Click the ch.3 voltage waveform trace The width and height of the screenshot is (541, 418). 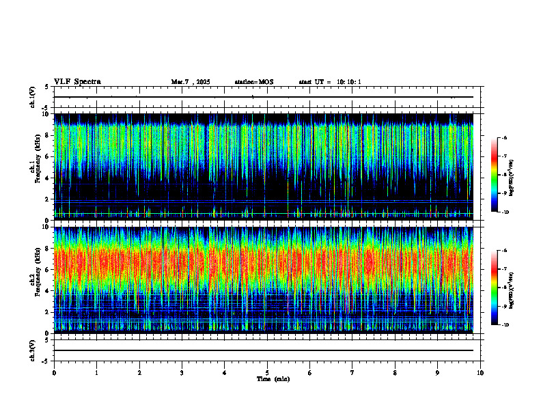click(x=264, y=350)
